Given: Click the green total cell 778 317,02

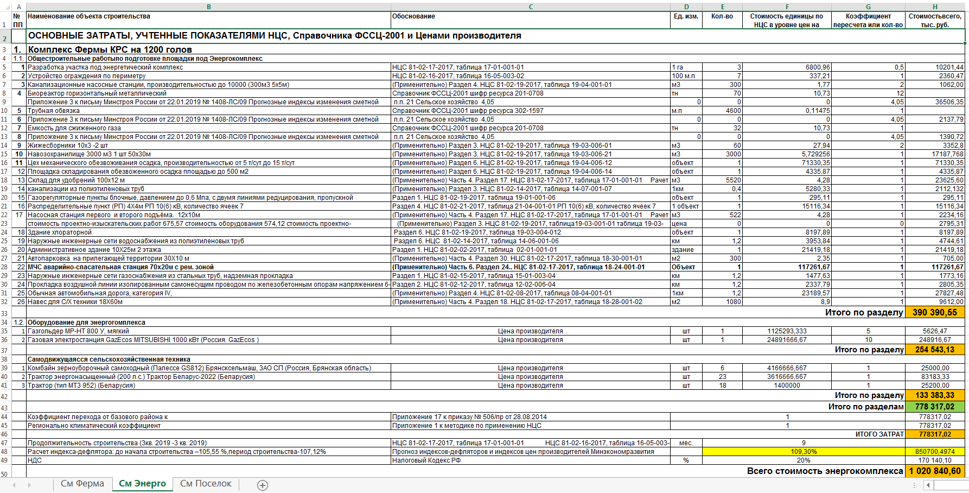Looking at the screenshot, I should point(935,406).
